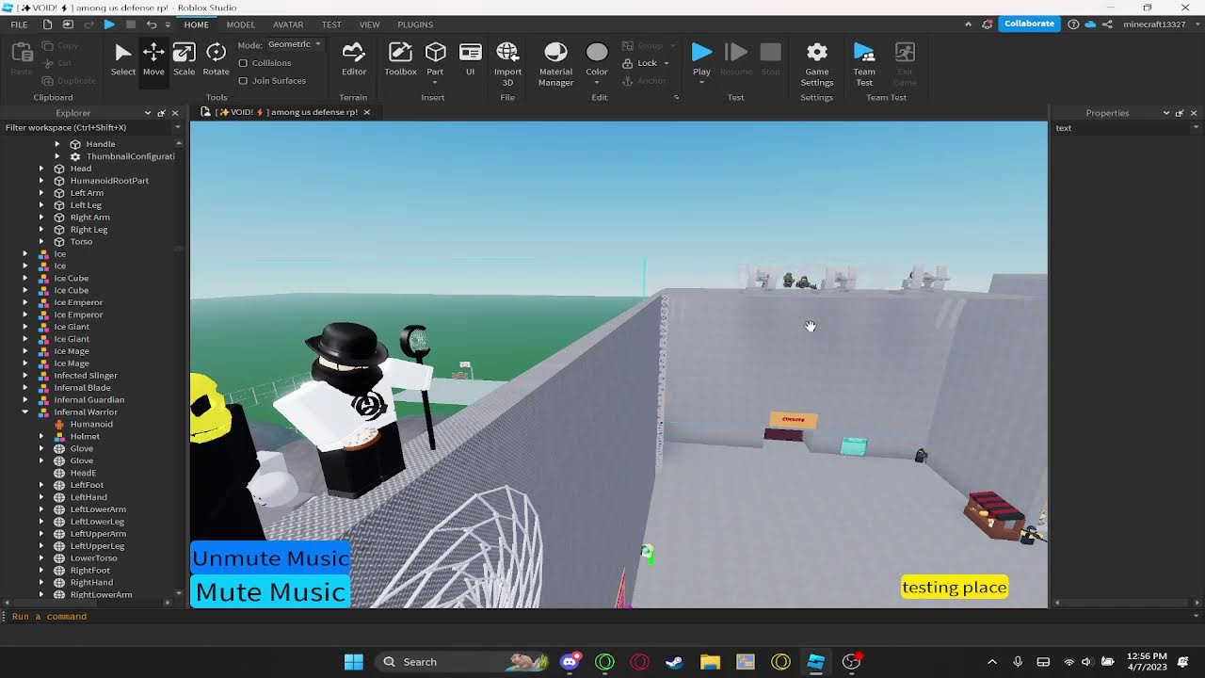This screenshot has height=678, width=1205.
Task: Select Infected Slinger in Explorer
Action: (86, 375)
